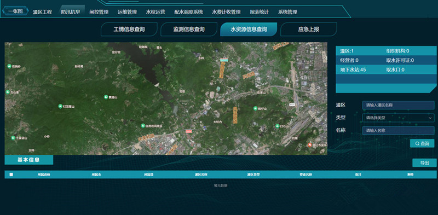
Task: Focus the 灌区 name input field
Action: pyautogui.click(x=399, y=105)
